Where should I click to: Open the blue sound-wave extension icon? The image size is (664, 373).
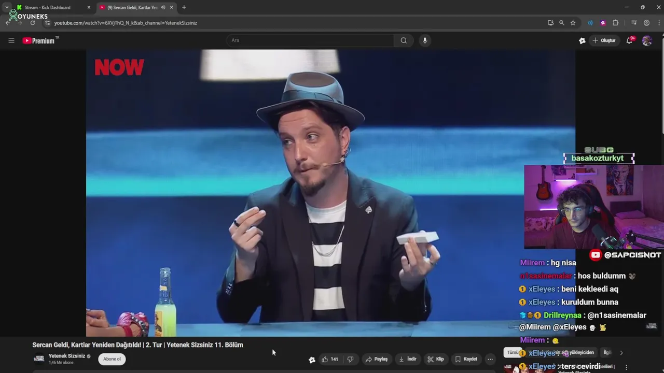590,23
